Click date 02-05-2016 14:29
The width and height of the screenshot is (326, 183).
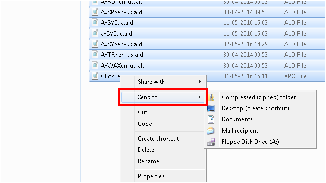[246, 44]
